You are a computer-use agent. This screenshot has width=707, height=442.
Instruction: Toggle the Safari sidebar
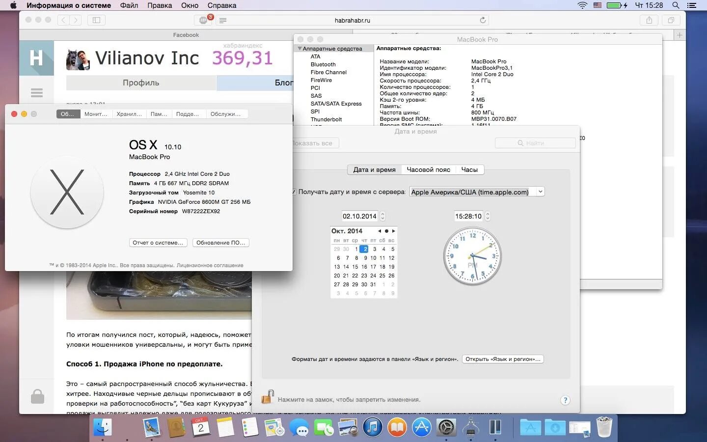pos(96,20)
